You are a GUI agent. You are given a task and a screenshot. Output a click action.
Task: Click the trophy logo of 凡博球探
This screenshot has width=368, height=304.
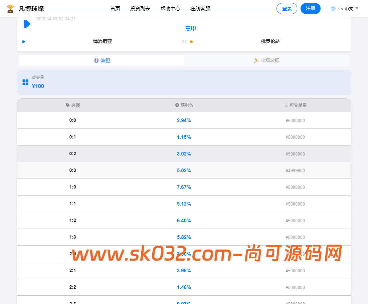pos(11,8)
